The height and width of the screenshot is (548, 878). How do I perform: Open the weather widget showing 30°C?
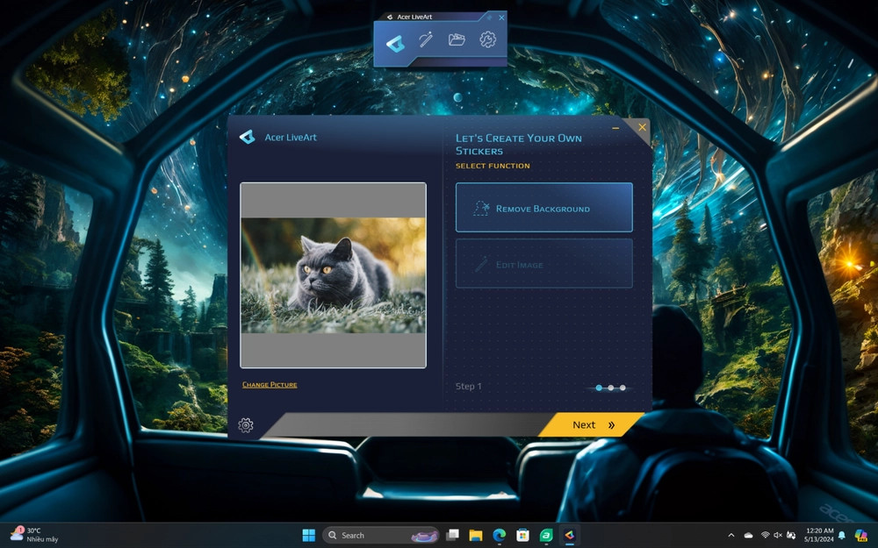click(x=33, y=535)
